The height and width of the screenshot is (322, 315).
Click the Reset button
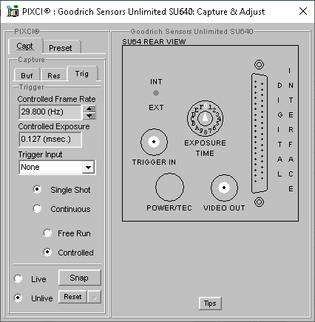[x=72, y=297]
